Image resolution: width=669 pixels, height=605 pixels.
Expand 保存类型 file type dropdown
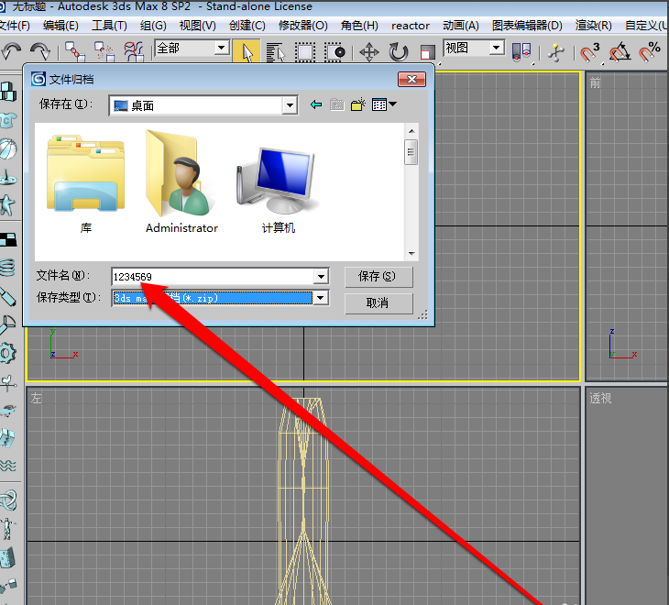pos(321,297)
